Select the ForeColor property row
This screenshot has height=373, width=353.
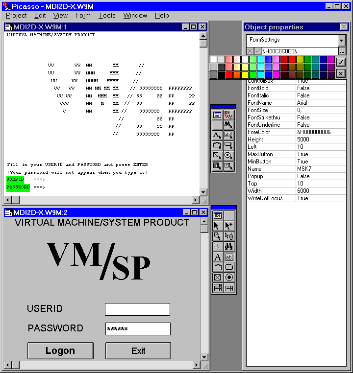tap(296, 132)
